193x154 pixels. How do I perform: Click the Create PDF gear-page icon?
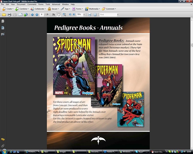click(x=4, y=9)
